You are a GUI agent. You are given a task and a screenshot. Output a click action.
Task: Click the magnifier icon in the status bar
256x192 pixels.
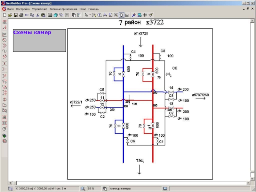pos(83,189)
